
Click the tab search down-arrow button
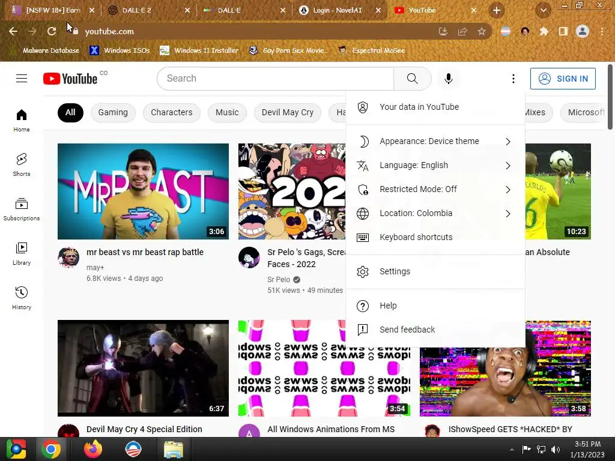(543, 11)
